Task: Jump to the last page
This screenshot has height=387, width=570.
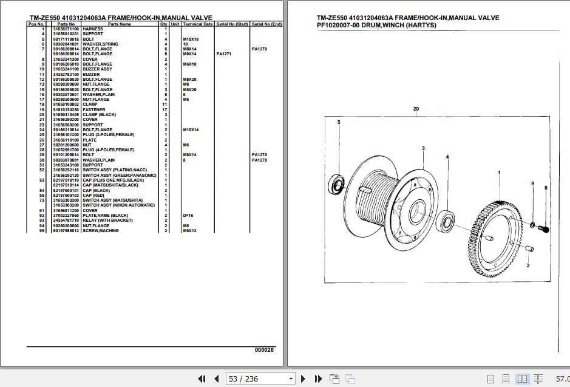Action: pyautogui.click(x=318, y=378)
